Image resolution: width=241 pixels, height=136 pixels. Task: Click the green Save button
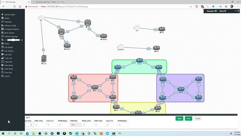188,118
